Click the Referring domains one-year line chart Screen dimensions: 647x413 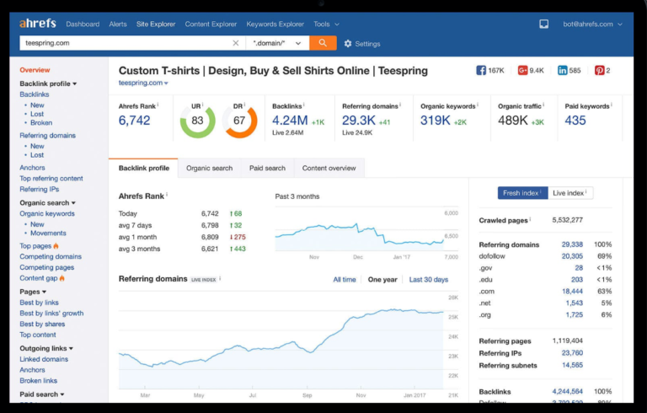click(281, 341)
